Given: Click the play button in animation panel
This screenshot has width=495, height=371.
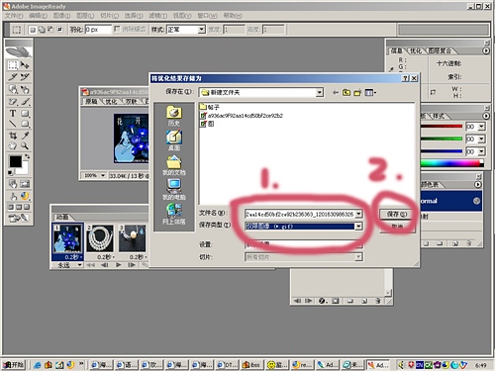Looking at the screenshot, I should 118,265.
